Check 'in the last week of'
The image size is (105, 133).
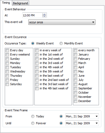(x=37, y=76)
